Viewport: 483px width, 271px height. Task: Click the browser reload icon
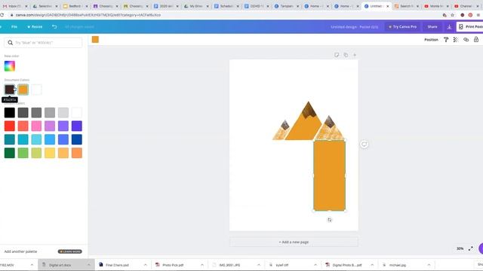pos(2,15)
